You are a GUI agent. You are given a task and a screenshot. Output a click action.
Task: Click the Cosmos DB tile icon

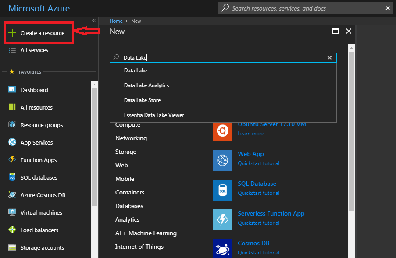[x=222, y=249]
